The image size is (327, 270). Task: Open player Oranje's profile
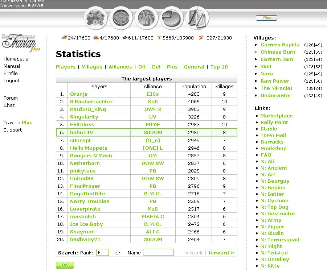(x=79, y=94)
